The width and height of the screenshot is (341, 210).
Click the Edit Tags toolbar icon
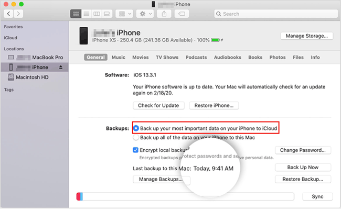tap(182, 14)
